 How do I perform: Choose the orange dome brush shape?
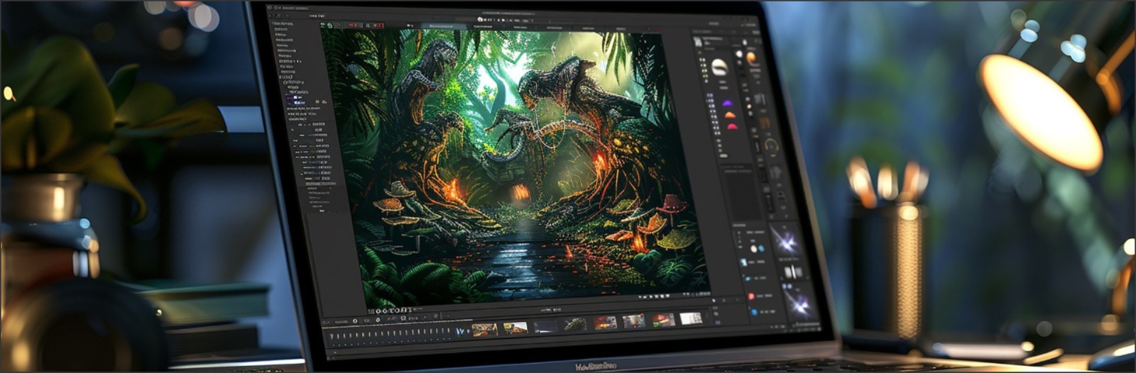[x=729, y=115]
